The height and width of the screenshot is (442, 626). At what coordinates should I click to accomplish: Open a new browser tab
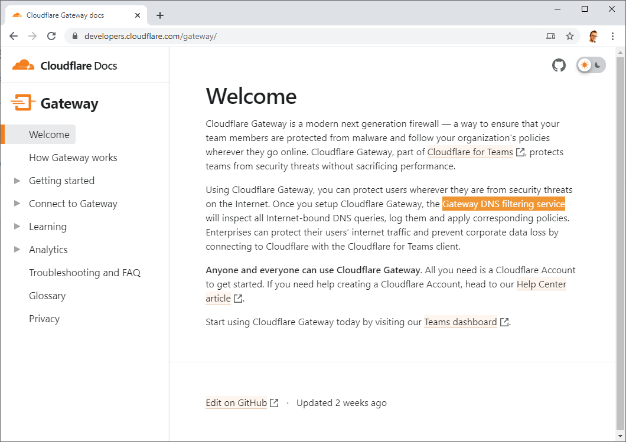(160, 15)
